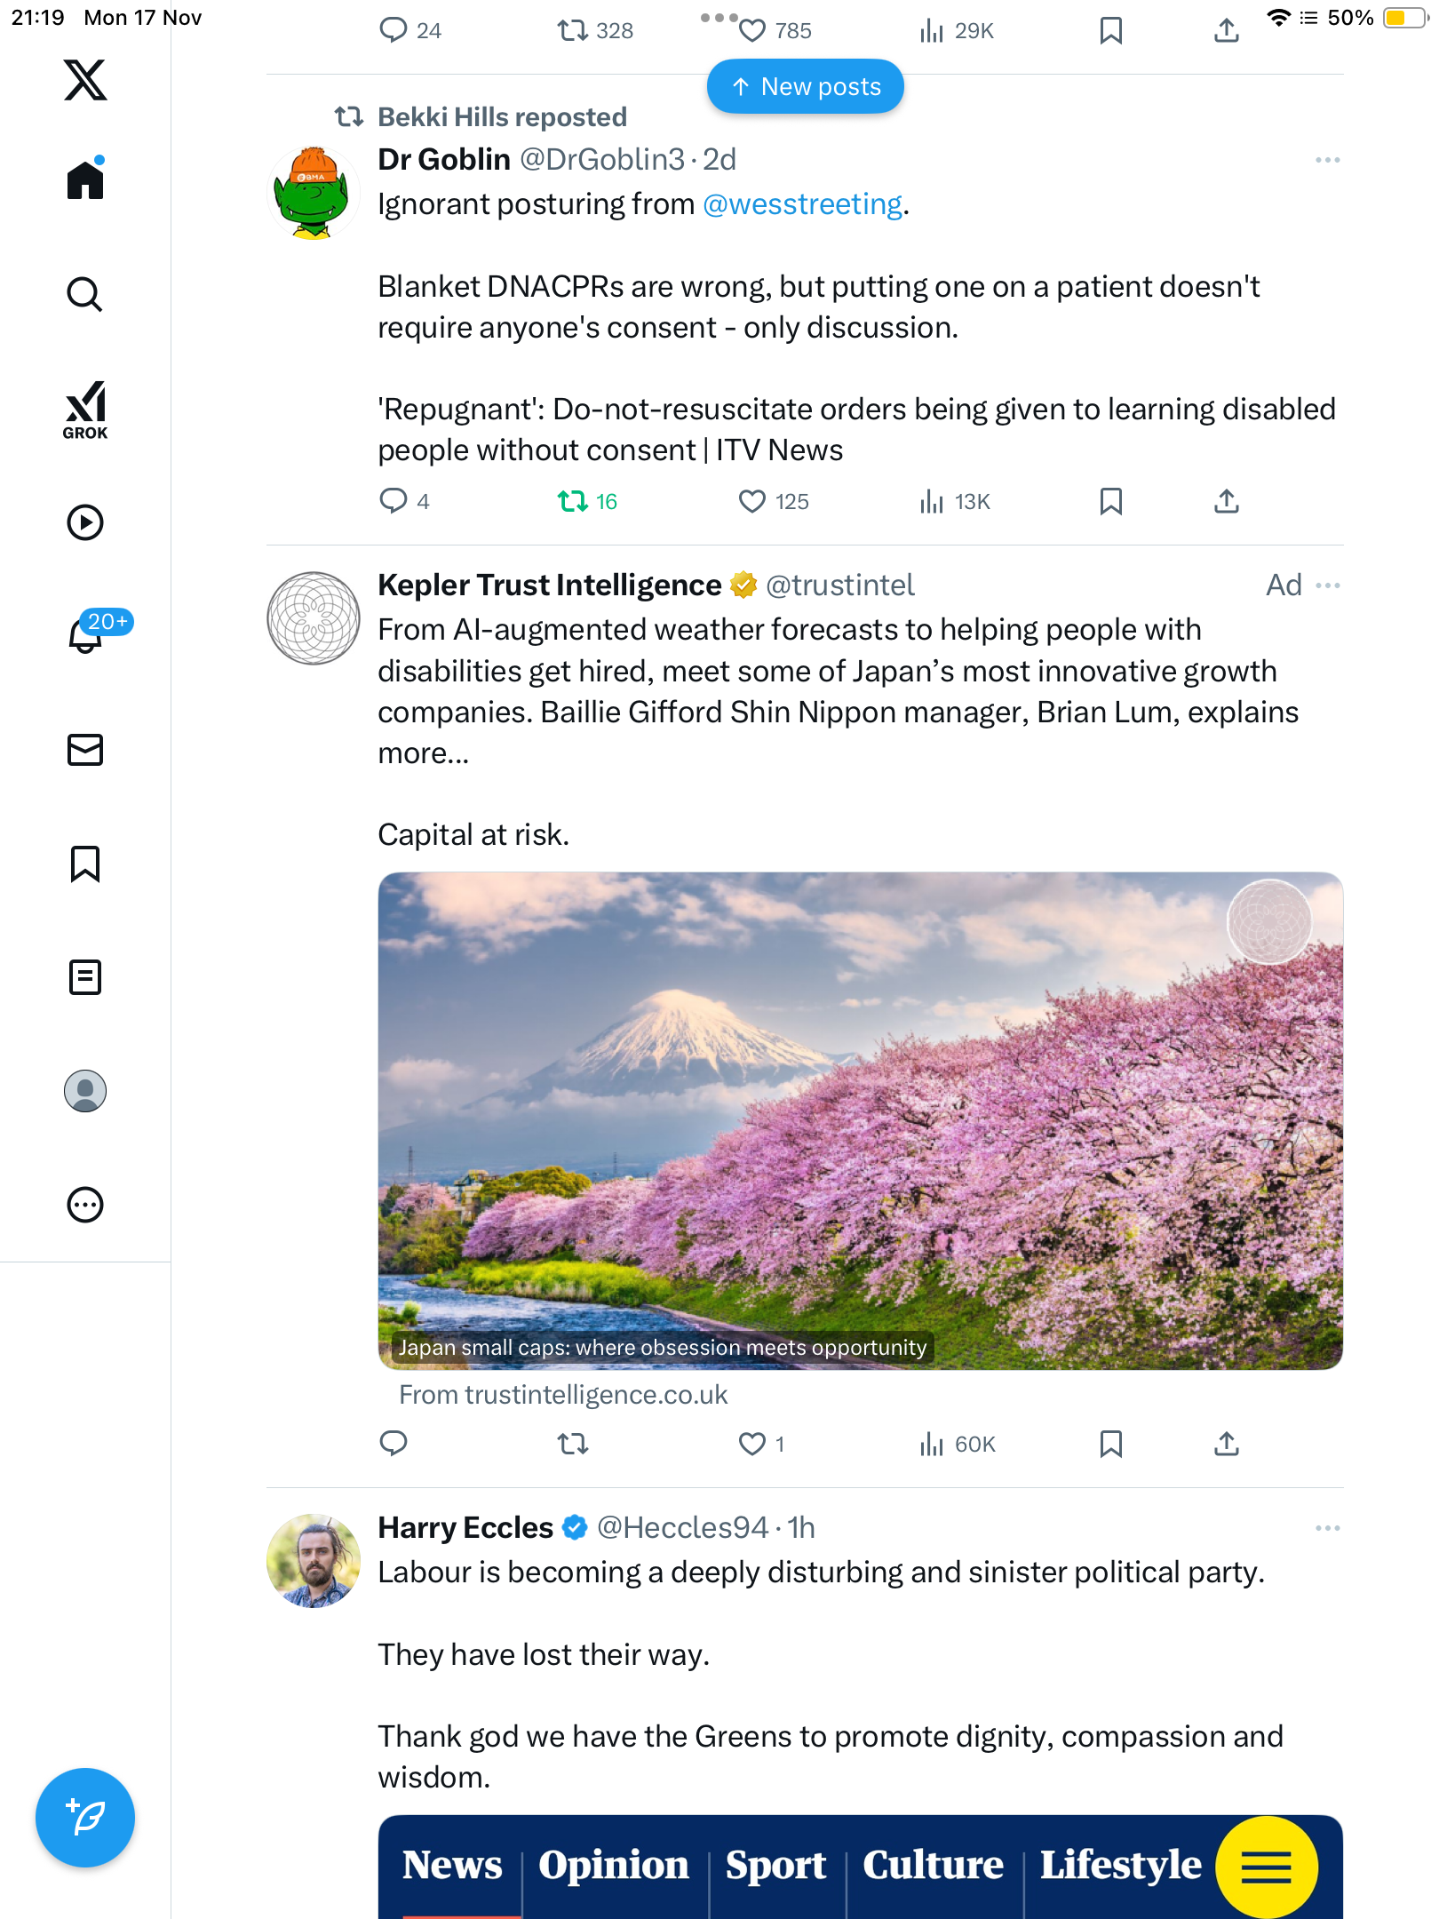Undo repost on Dr Goblin's post
Image resolution: width=1439 pixels, height=1919 pixels.
573,502
